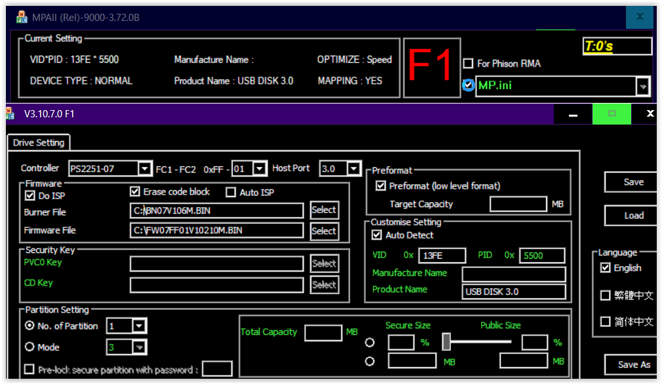This screenshot has width=662, height=384.
Task: Click the OPTIMIZE : Speed text
Action: [x=354, y=60]
